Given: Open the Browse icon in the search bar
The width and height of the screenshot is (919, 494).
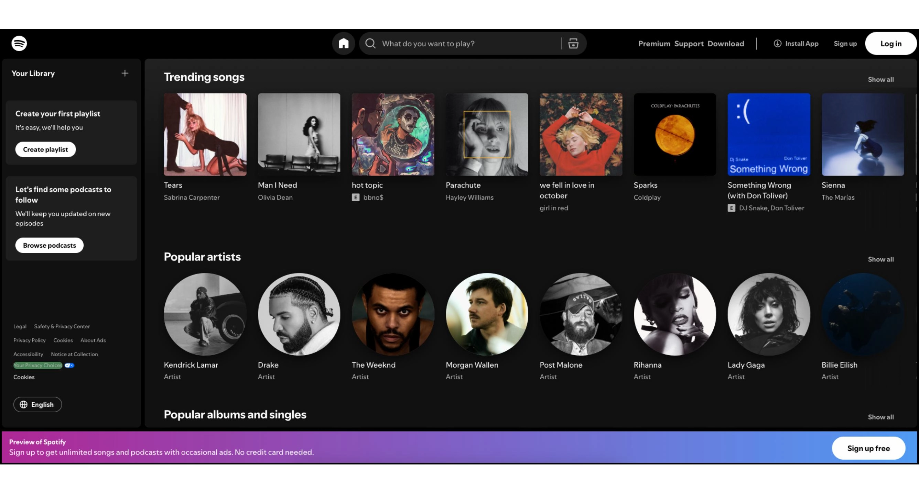Looking at the screenshot, I should [573, 44].
